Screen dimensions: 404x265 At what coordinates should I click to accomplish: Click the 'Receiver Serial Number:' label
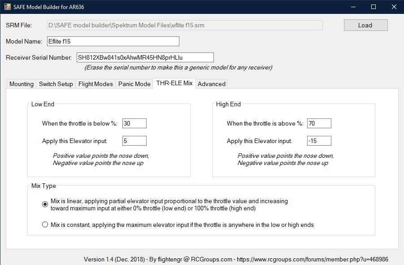coord(39,57)
